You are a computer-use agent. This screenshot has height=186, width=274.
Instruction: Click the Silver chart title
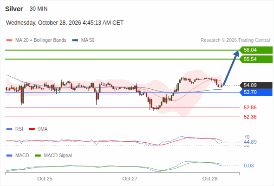tap(14, 9)
